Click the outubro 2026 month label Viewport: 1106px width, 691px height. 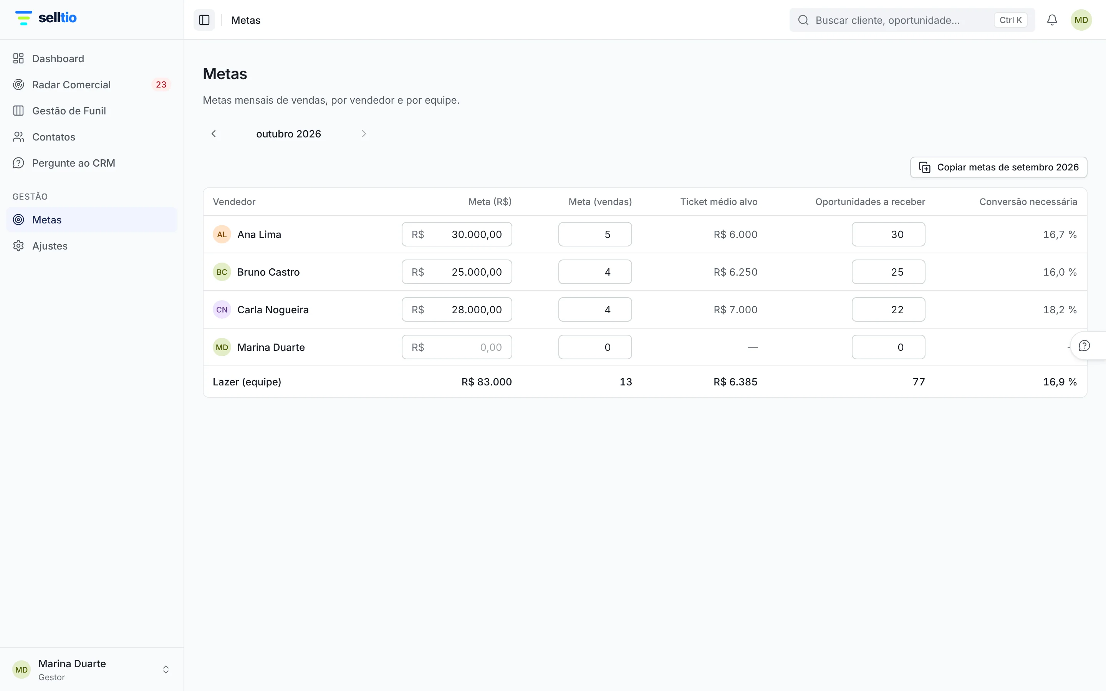coord(288,134)
